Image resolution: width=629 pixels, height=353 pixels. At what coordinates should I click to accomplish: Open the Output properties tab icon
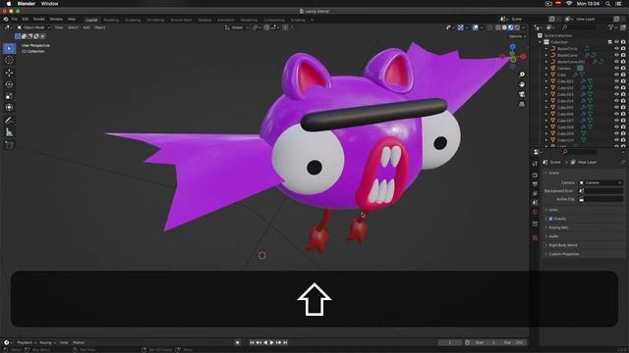[x=535, y=184]
